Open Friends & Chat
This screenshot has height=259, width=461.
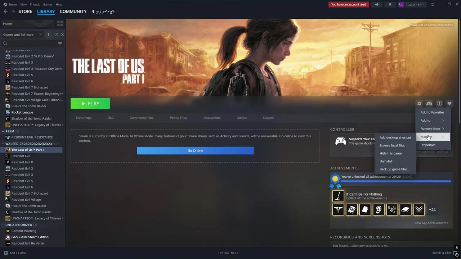click(x=441, y=253)
